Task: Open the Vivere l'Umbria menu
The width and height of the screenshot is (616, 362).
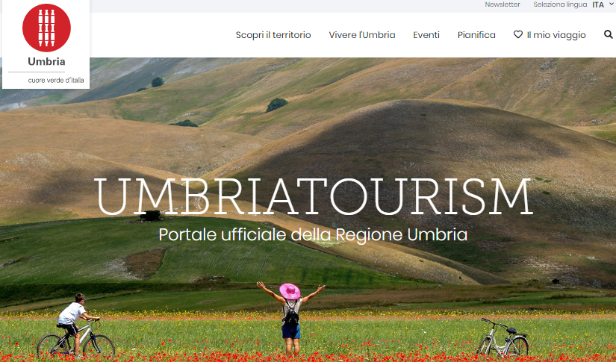Action: pos(362,35)
